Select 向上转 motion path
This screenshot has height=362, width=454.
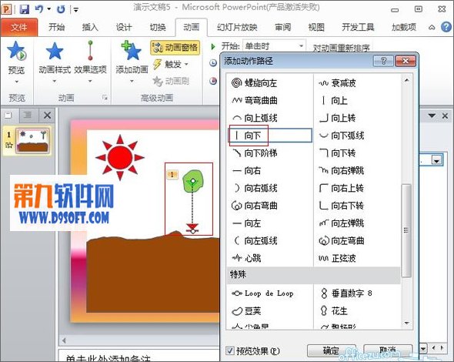337,118
